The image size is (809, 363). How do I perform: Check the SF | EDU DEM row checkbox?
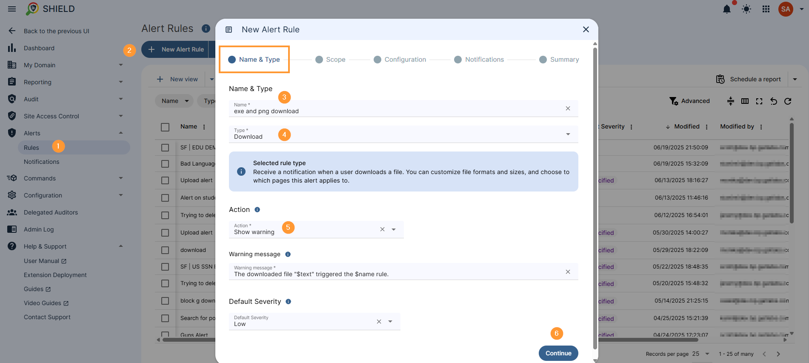click(165, 148)
